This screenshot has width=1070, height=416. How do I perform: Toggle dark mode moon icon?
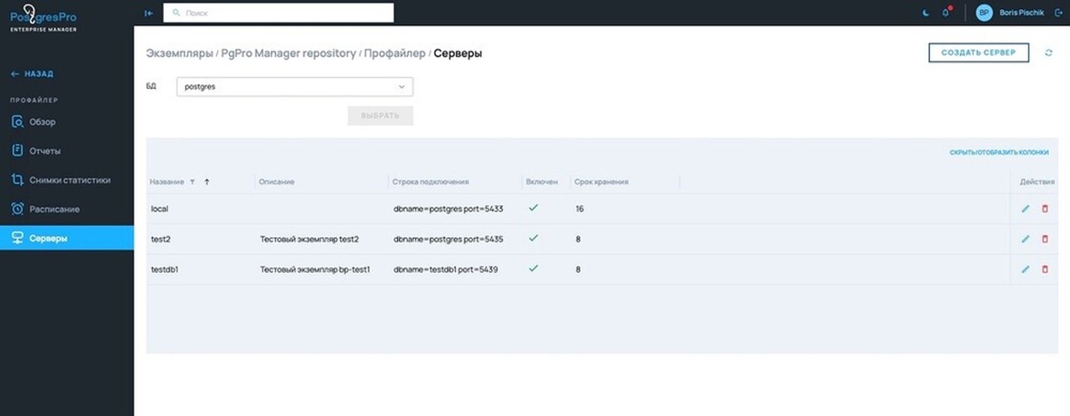pyautogui.click(x=926, y=13)
